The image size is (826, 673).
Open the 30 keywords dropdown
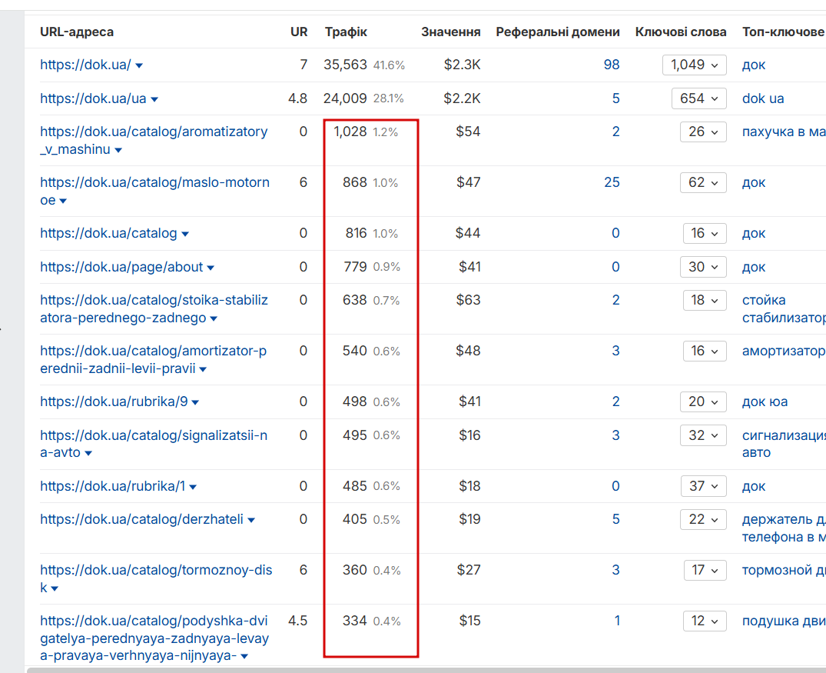[x=703, y=267]
